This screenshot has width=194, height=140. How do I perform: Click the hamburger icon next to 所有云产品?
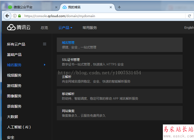45,44
